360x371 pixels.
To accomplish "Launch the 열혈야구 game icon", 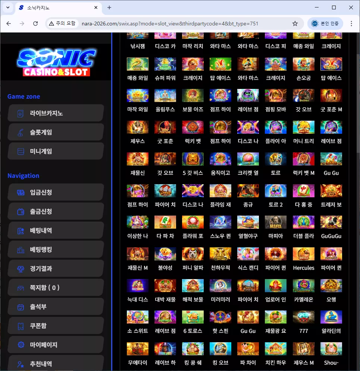I will 248,222.
